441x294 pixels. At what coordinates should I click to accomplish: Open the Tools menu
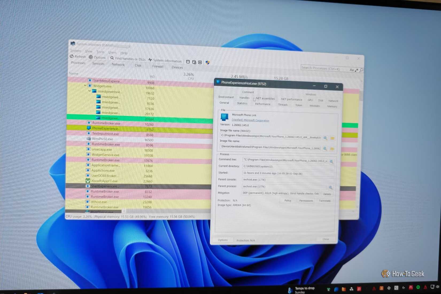(x=100, y=52)
